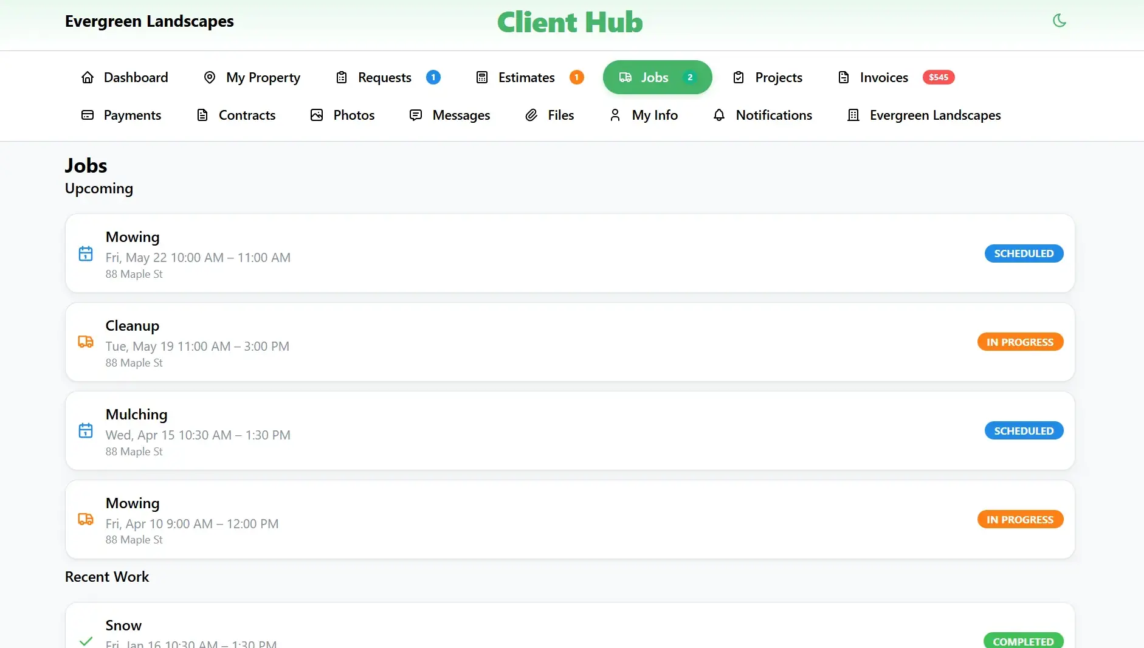Click Evergreen Landscapes header name

pos(150,21)
